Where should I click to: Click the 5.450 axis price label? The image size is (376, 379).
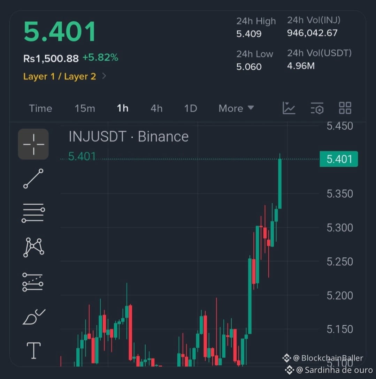[x=340, y=126]
